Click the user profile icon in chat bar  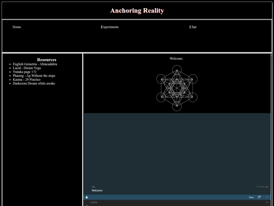tap(86, 197)
